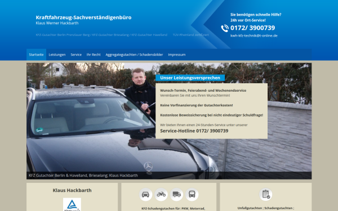Click the header phone number 0172/ 3900739
338x211 pixels.
pos(252,28)
